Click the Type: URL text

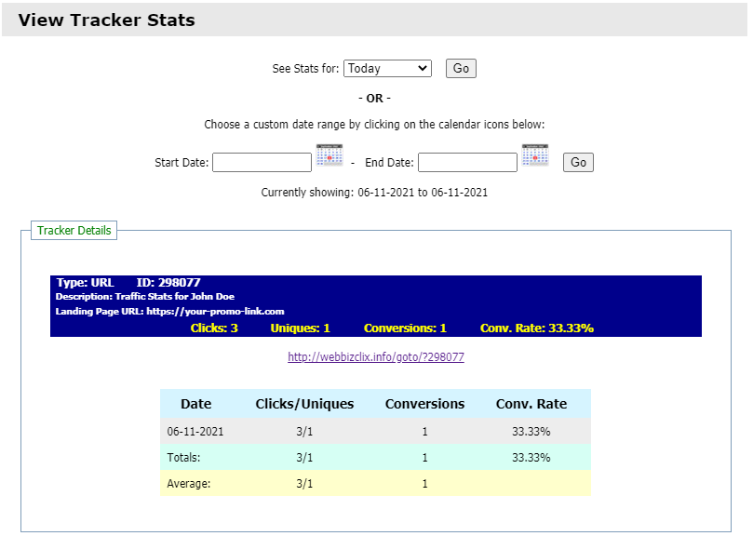[85, 282]
